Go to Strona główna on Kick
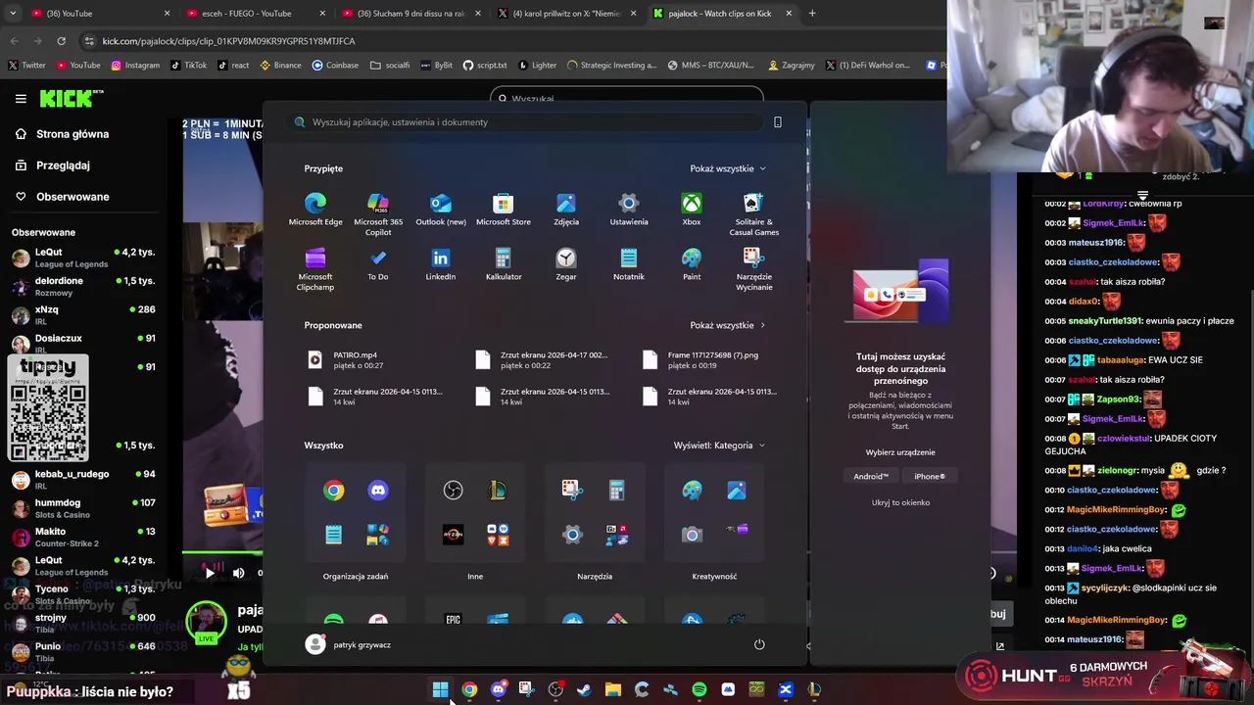Viewport: 1254px width, 705px height. click(x=63, y=134)
